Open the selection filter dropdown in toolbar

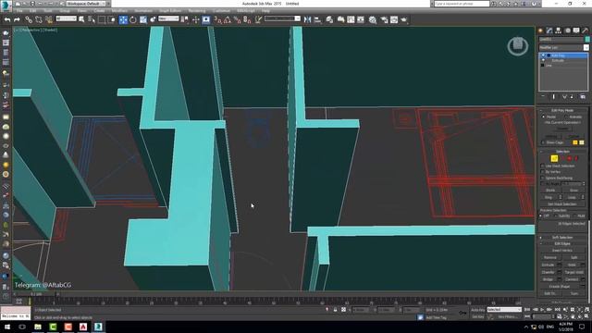66,18
